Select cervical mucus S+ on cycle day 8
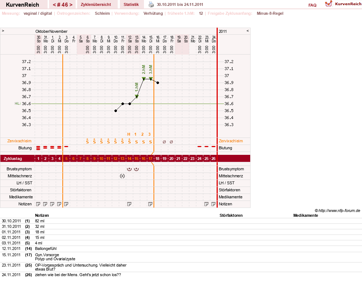The width and height of the screenshot is (362, 299). (87, 141)
